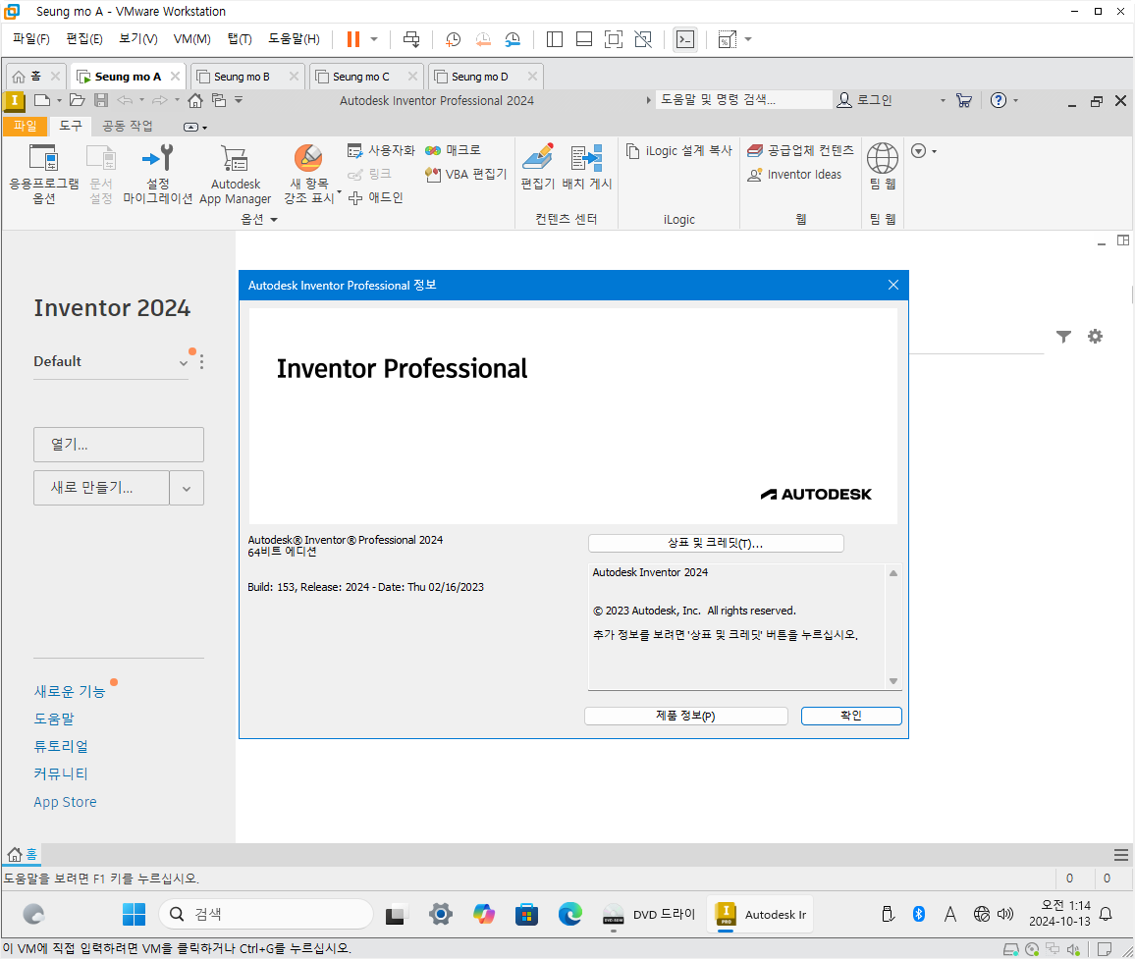Viewport: 1135px width, 959px height.
Task: Open the 매크로 macros tool
Action: coord(454,150)
